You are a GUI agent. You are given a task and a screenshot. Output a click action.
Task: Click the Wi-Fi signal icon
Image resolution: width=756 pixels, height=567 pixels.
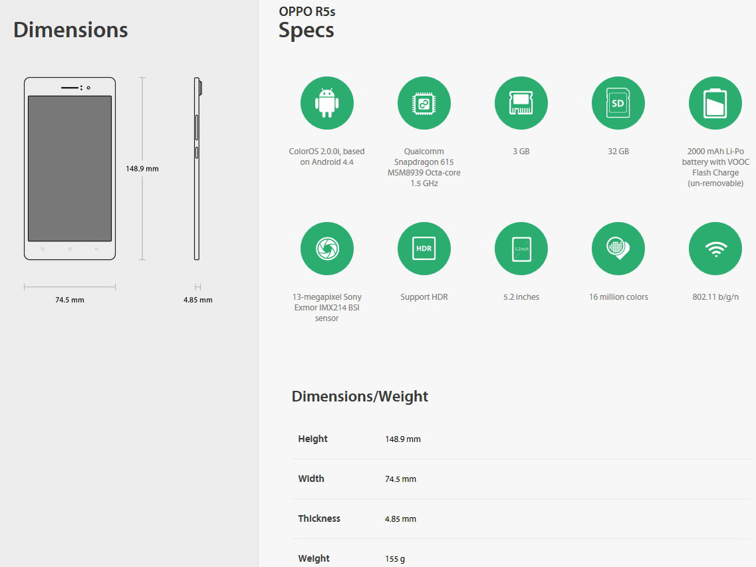(715, 249)
